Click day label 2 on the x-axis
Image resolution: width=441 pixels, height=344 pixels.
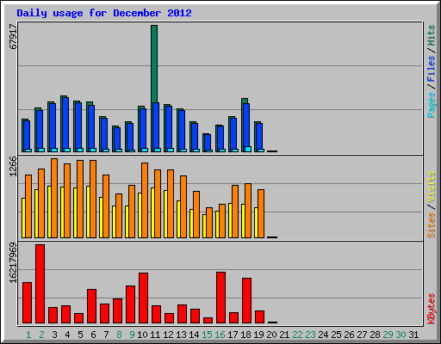click(x=41, y=335)
